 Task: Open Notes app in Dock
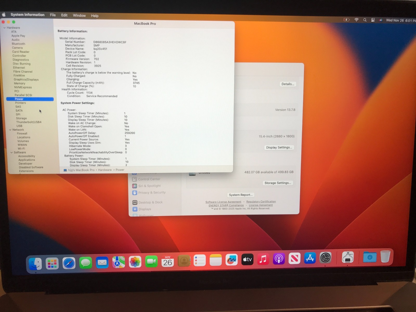click(x=216, y=260)
